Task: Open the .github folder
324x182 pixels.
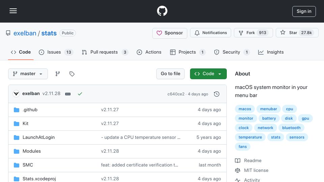Action: [x=30, y=110]
